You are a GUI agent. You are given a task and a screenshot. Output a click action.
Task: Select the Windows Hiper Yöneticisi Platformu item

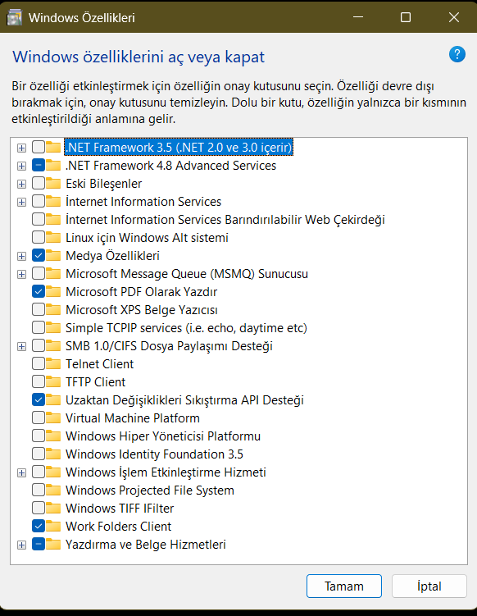tap(163, 436)
